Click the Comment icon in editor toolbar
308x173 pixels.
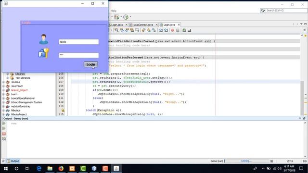[x=184, y=30]
